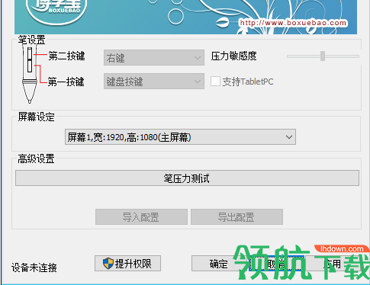Click the 设备未连接 status text

(34, 267)
